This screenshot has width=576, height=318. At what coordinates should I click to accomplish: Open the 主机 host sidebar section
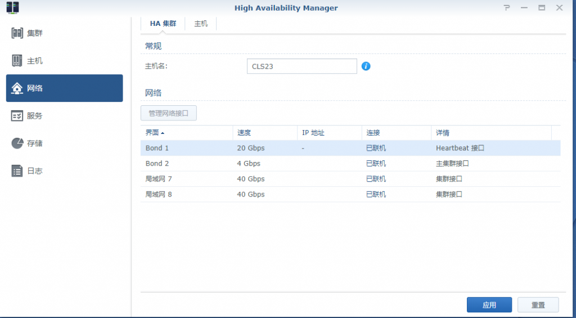(x=64, y=61)
